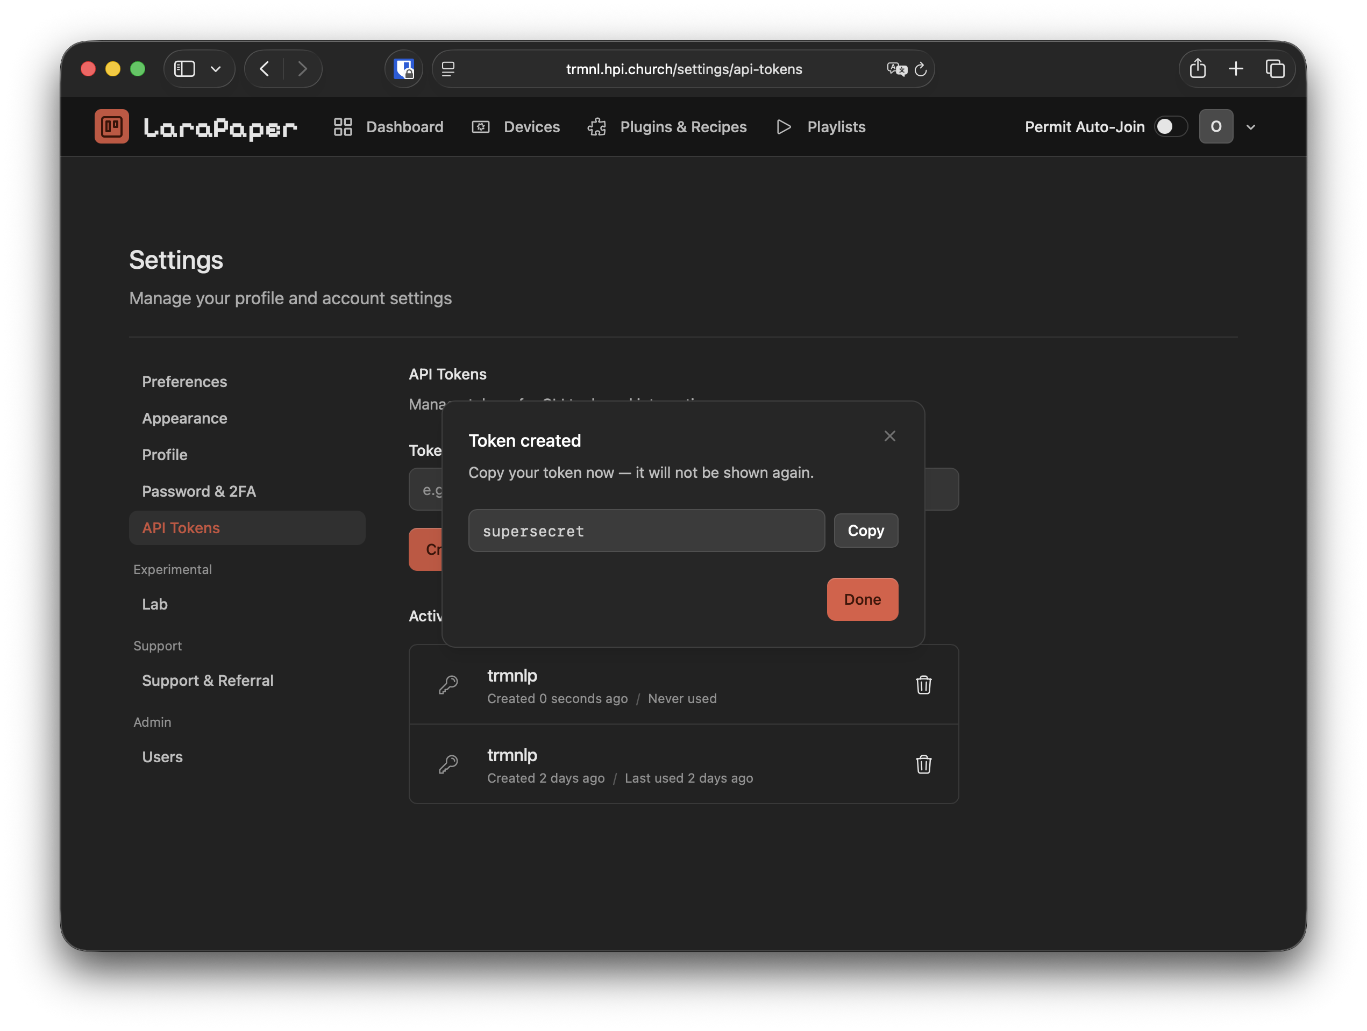Click the Devices screen icon
The height and width of the screenshot is (1031, 1367).
481,127
